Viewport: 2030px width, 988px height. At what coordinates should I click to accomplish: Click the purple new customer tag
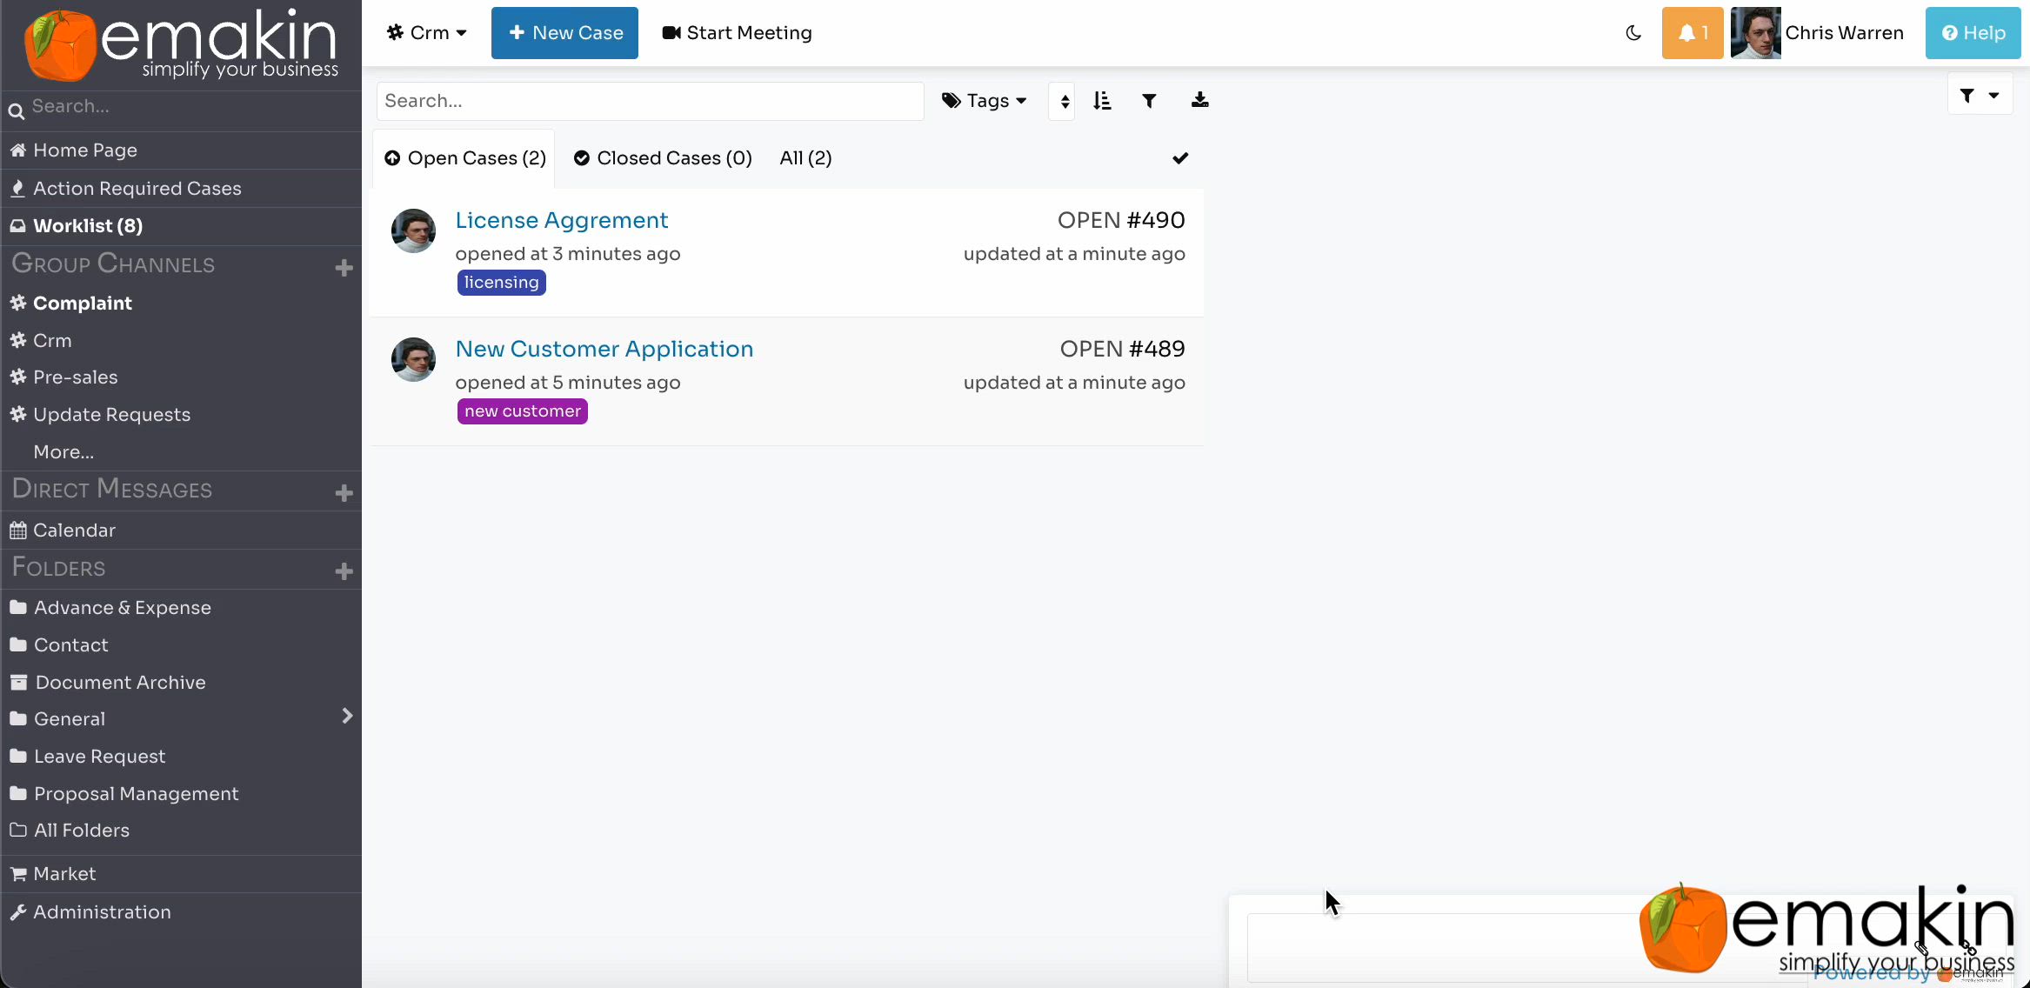(522, 411)
